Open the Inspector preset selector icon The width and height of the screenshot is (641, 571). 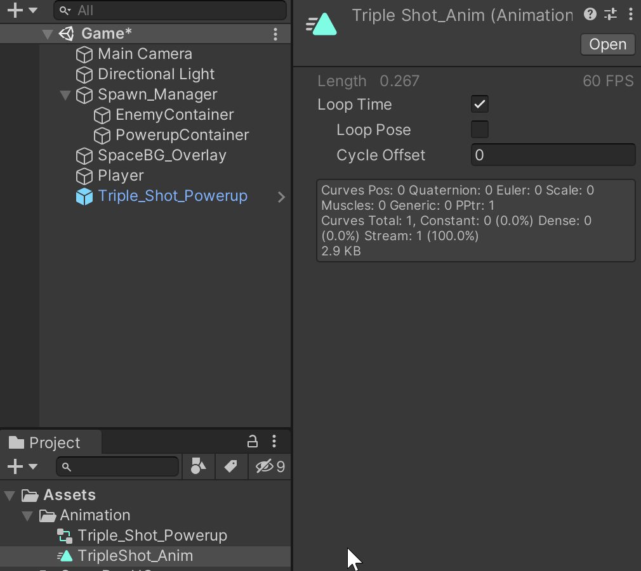pyautogui.click(x=611, y=15)
